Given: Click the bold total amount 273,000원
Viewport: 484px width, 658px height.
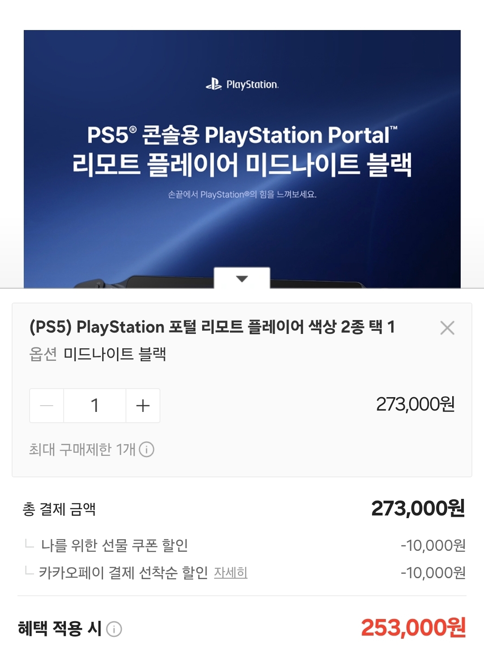Looking at the screenshot, I should pyautogui.click(x=418, y=508).
